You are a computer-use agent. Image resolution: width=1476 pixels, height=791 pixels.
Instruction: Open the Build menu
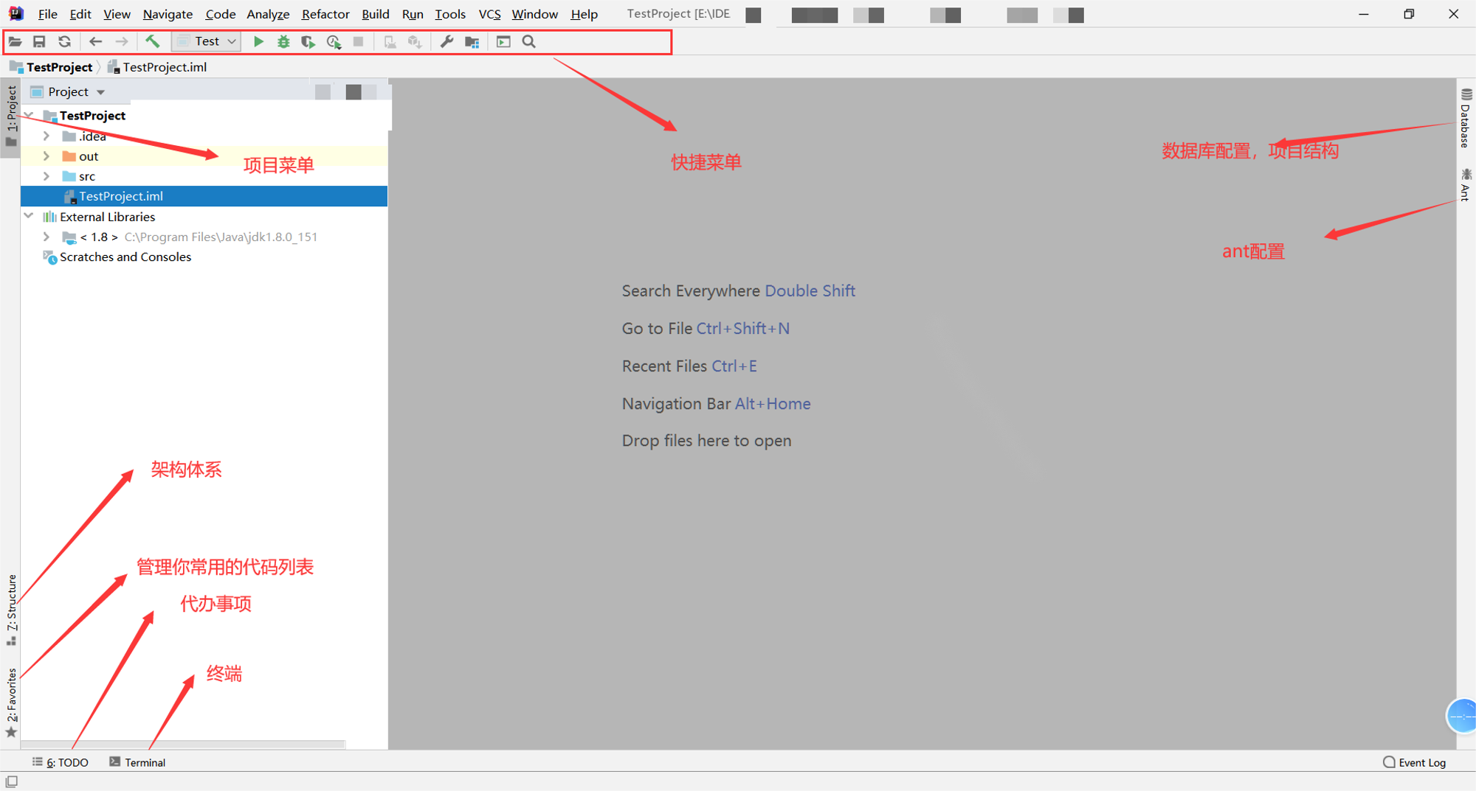coord(376,14)
